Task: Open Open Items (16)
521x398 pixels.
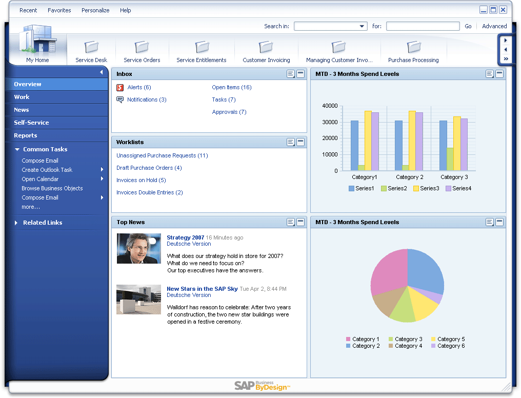Action: tap(232, 87)
